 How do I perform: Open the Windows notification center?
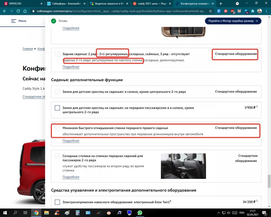(265, 213)
